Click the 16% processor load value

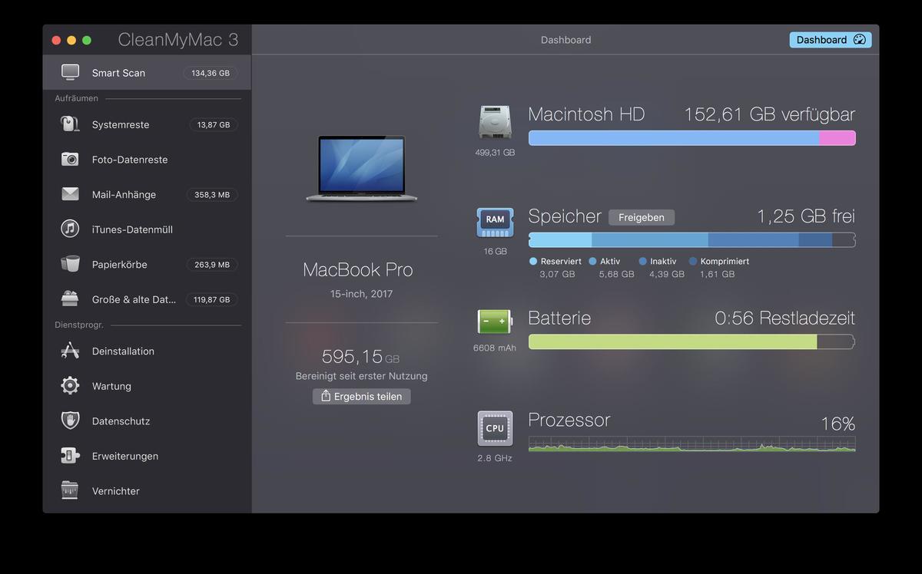pyautogui.click(x=837, y=424)
